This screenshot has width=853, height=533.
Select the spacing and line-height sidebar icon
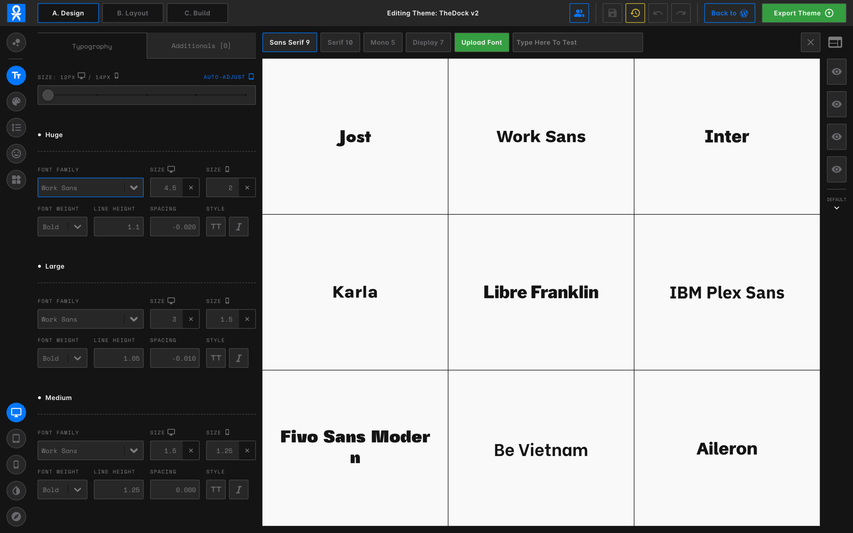pyautogui.click(x=16, y=128)
